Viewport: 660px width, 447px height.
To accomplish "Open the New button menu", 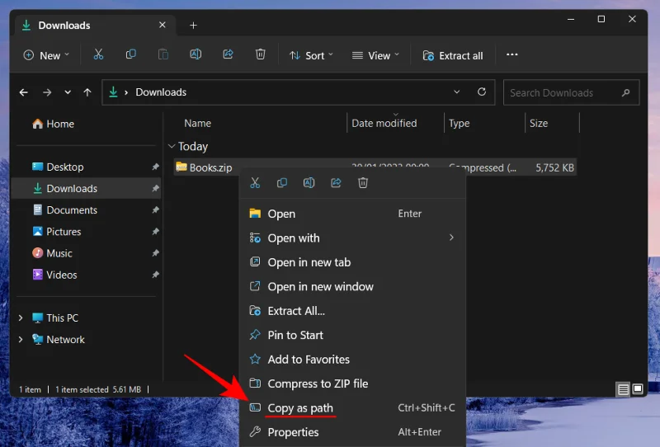I will [x=46, y=55].
